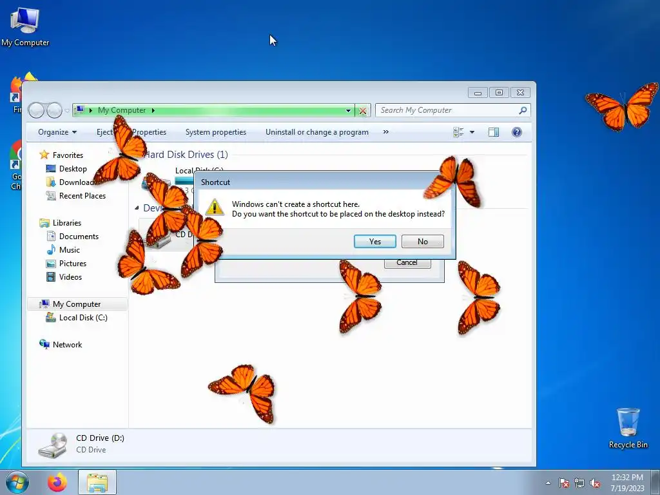Image resolution: width=660 pixels, height=495 pixels.
Task: Click the Eject toolbar command
Action: coord(104,132)
